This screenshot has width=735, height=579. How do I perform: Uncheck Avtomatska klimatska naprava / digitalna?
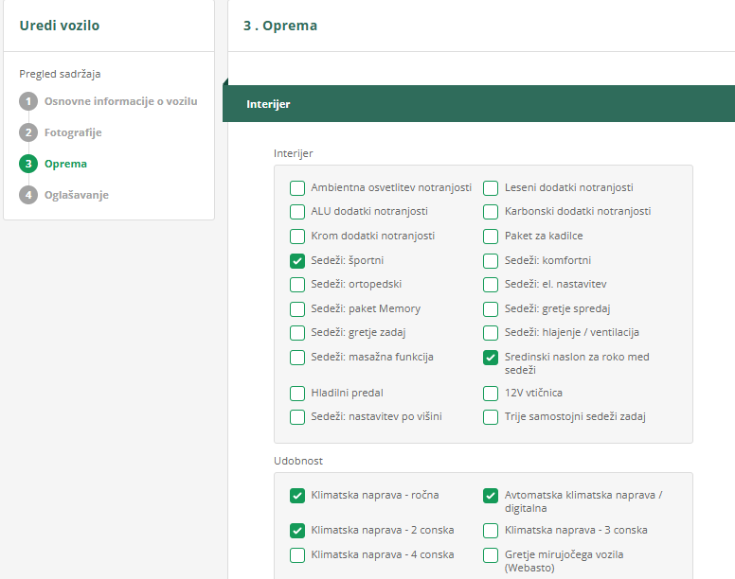tap(491, 495)
